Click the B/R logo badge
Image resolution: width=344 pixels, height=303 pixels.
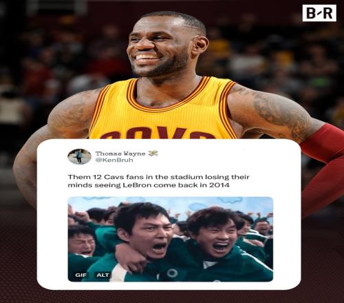point(319,13)
